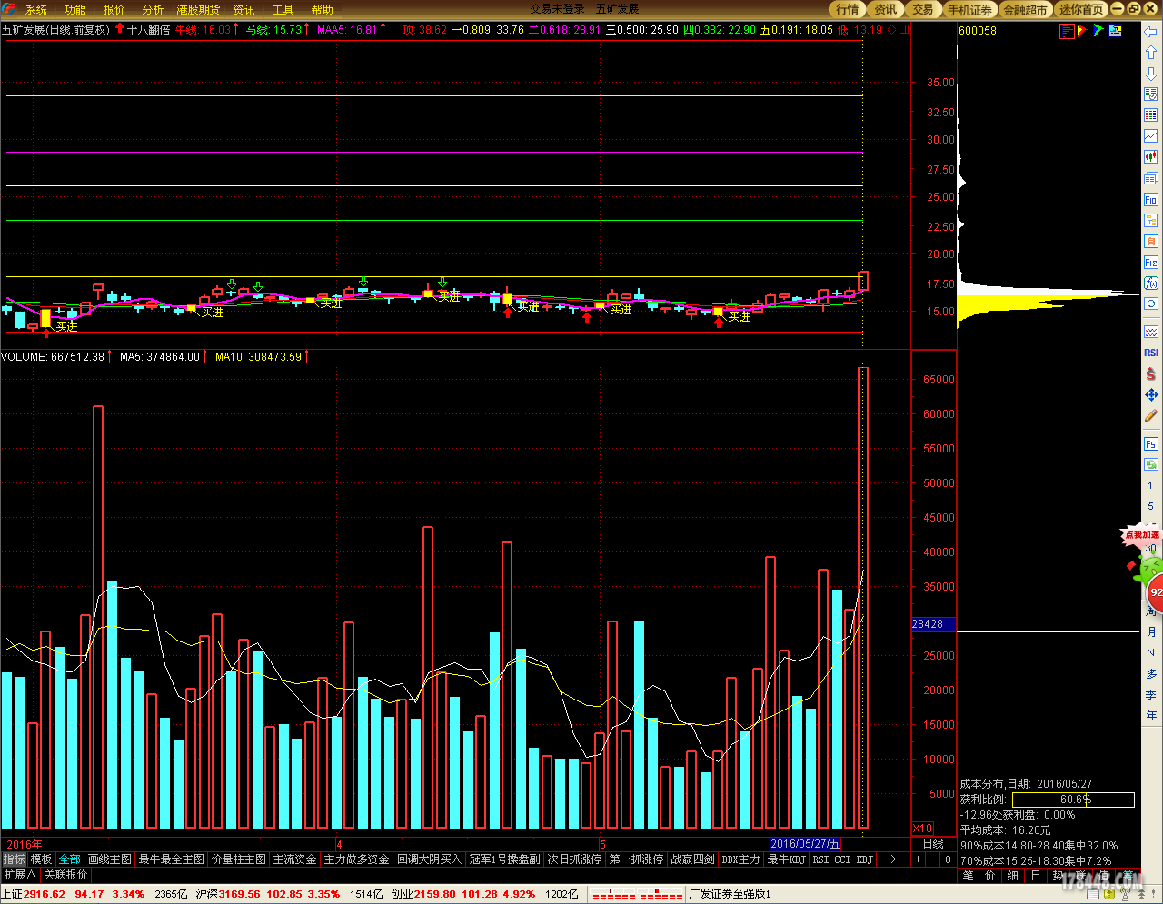The height and width of the screenshot is (904, 1163).
Task: Click the orange document icon in sidebar
Action: click(x=1151, y=241)
